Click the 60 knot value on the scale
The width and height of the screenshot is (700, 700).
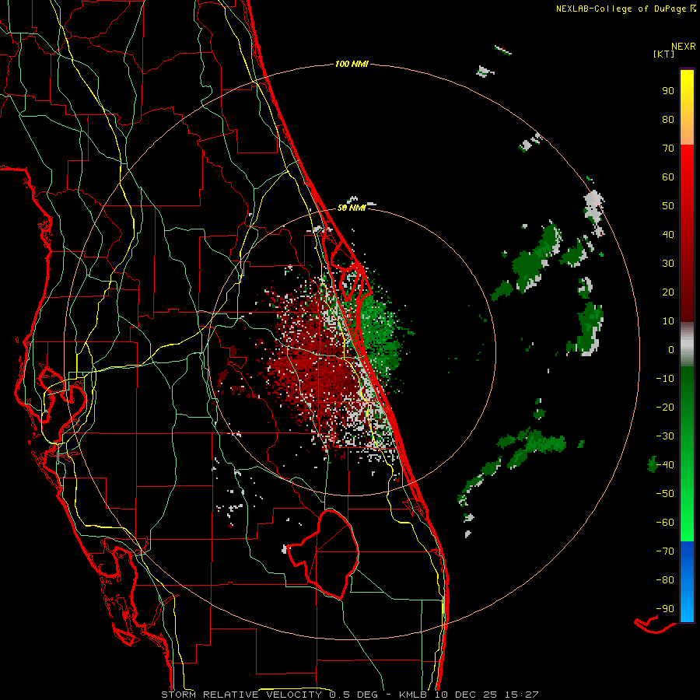click(668, 177)
